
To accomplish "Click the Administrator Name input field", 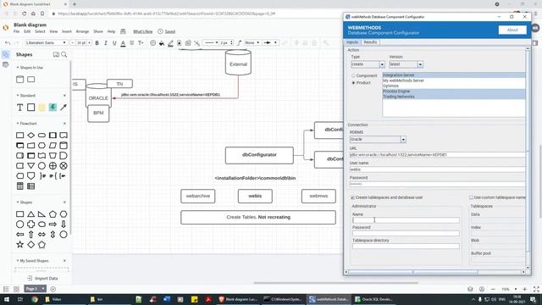I will 406,220.
